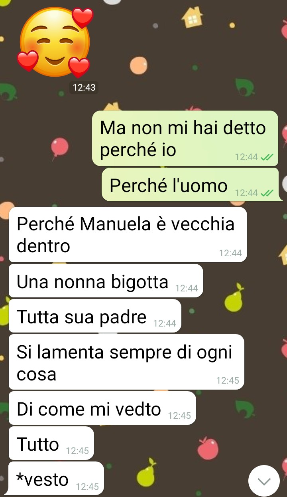Select the sent "Perché l'uomo" bubble

pos(190,184)
